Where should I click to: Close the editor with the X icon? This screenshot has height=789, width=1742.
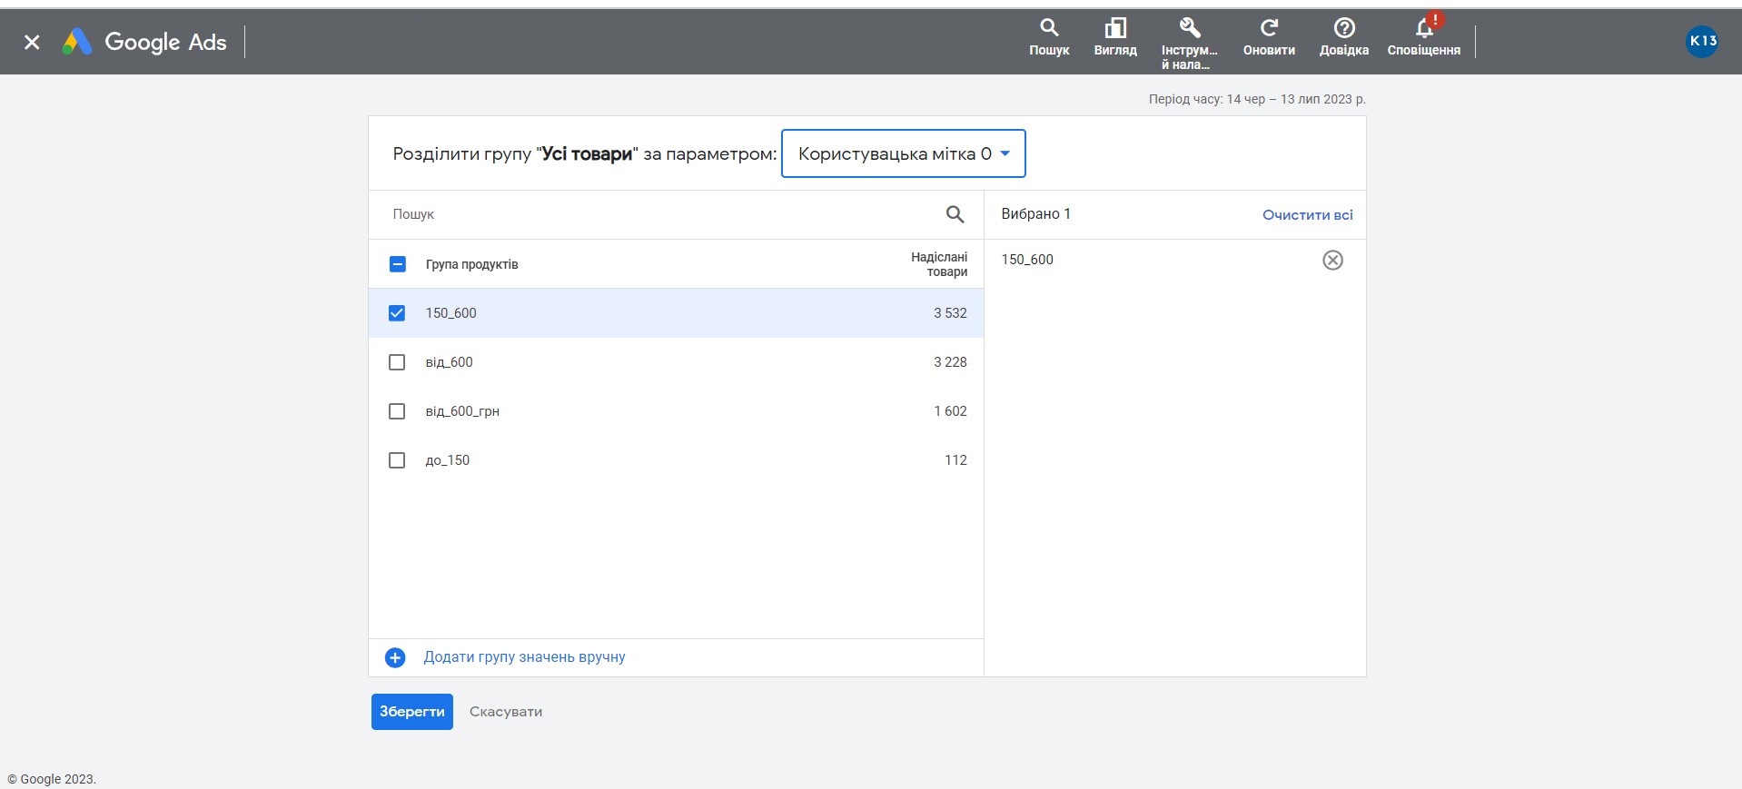[x=32, y=42]
